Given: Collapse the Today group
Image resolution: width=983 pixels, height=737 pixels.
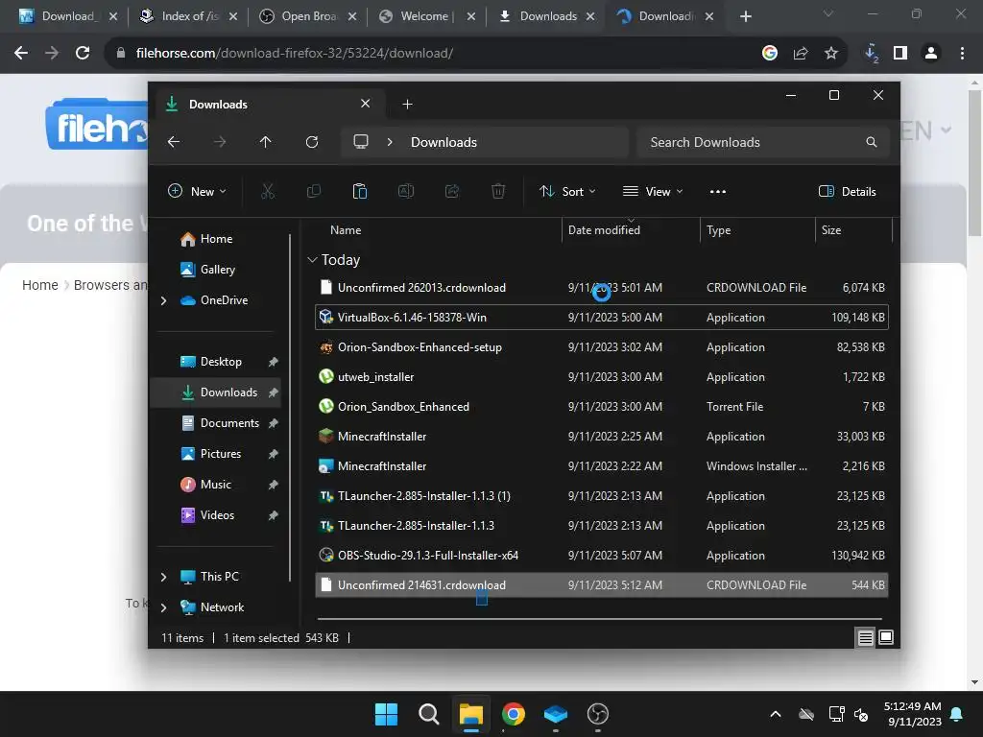Looking at the screenshot, I should tap(312, 259).
